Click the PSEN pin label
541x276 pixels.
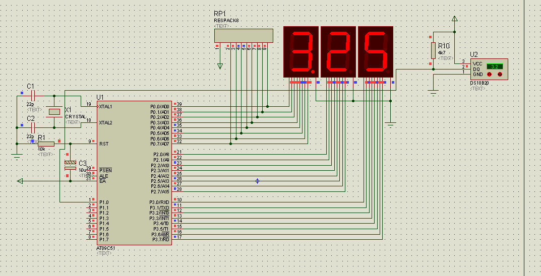[105, 171]
